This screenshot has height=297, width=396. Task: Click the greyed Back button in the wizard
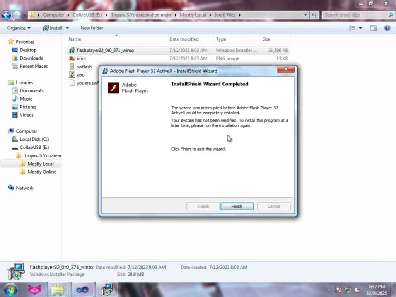203,207
